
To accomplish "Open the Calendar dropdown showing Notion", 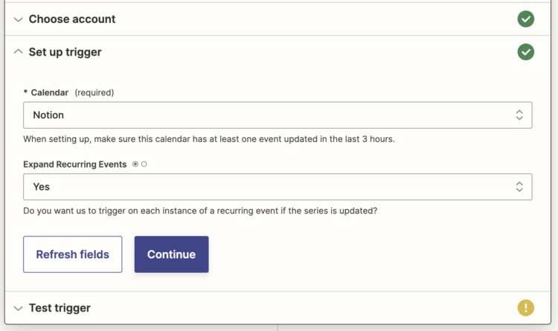I will (268, 115).
